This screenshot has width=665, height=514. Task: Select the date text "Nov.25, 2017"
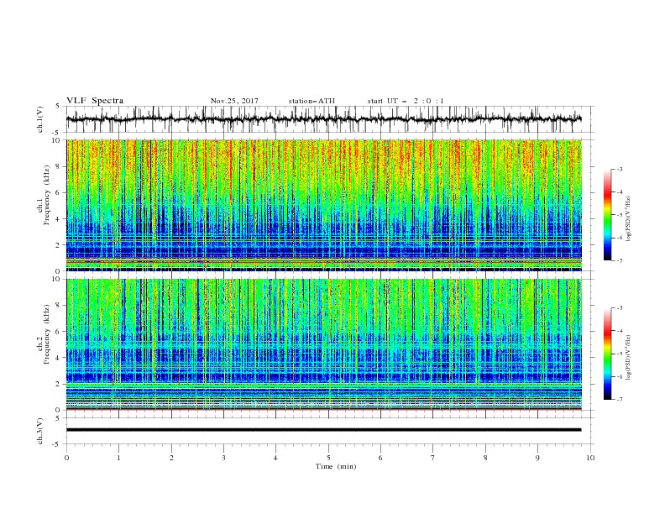pyautogui.click(x=234, y=101)
